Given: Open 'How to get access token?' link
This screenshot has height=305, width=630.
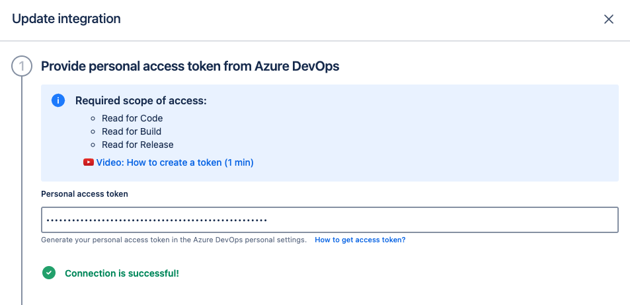Looking at the screenshot, I should (x=360, y=240).
